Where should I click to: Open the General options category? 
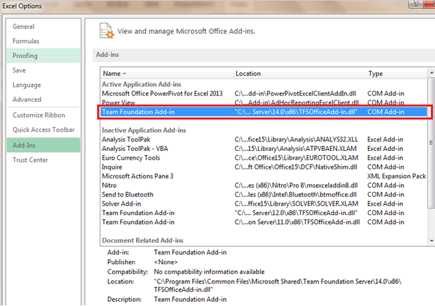(43, 27)
